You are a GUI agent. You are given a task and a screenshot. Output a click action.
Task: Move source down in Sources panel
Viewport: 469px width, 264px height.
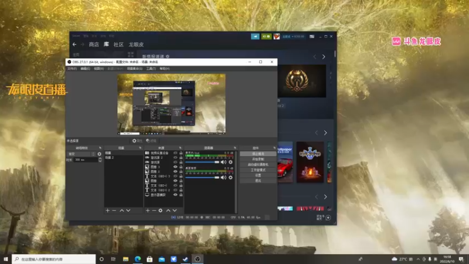tap(175, 211)
